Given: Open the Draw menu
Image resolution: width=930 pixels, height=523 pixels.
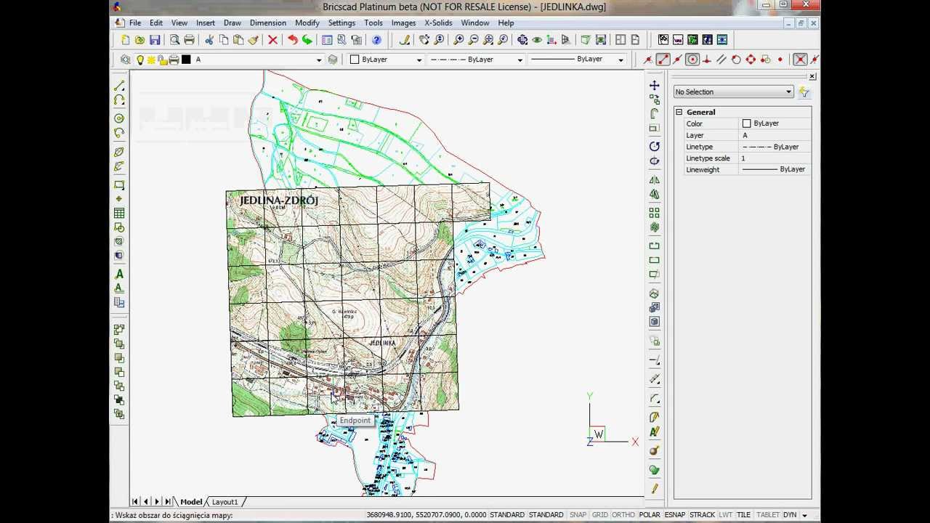Looking at the screenshot, I should click(x=232, y=23).
